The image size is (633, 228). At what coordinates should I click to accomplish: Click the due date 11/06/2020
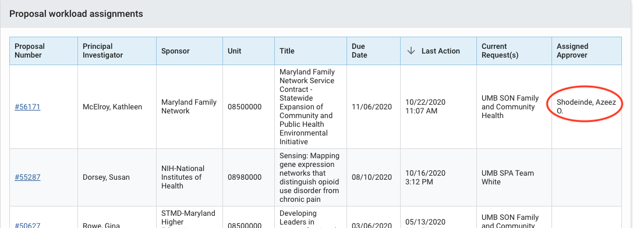point(372,107)
